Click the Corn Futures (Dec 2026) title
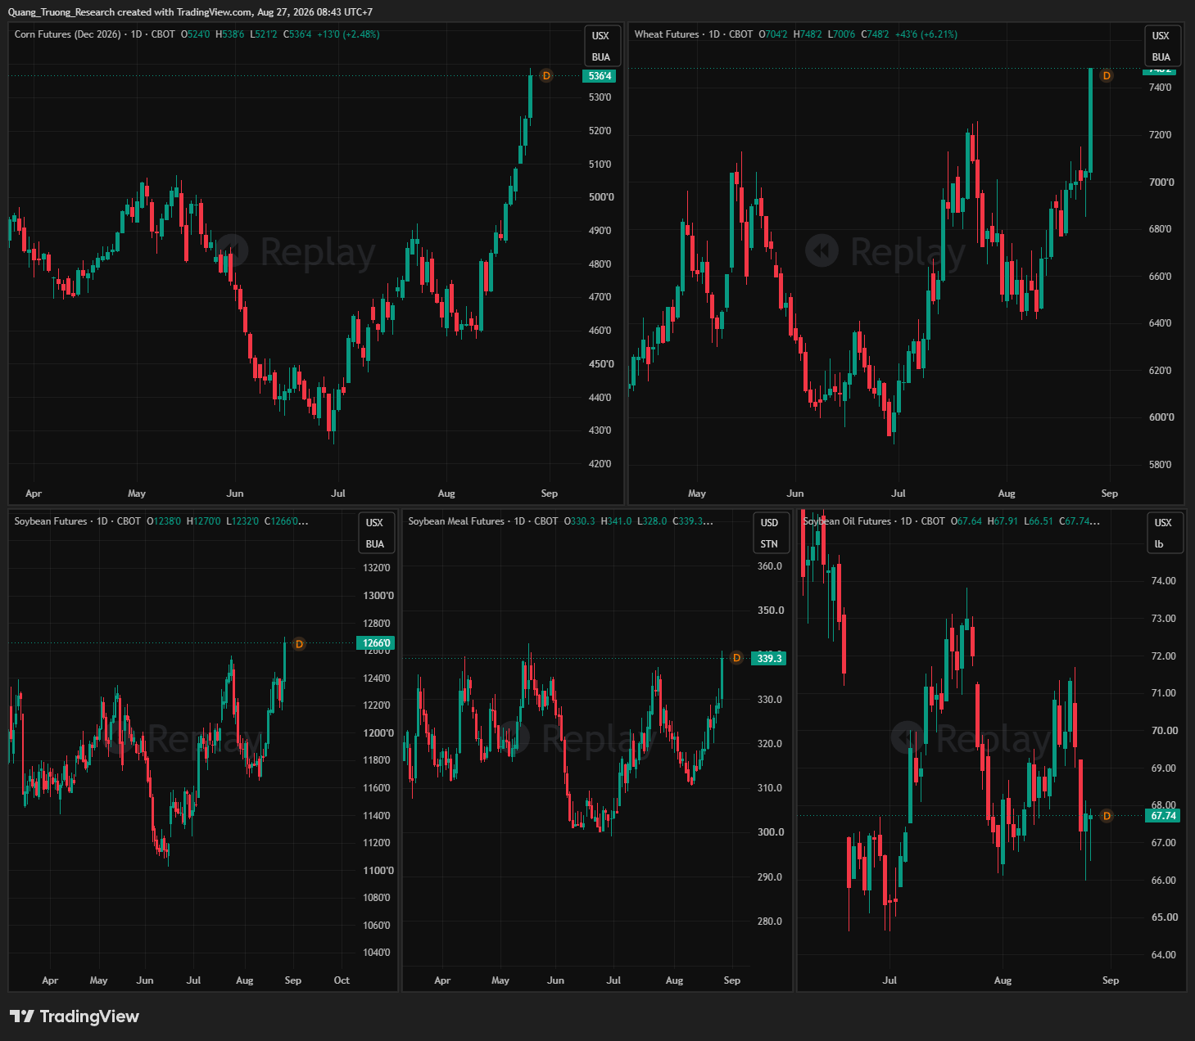Image resolution: width=1195 pixels, height=1041 pixels. coord(67,34)
